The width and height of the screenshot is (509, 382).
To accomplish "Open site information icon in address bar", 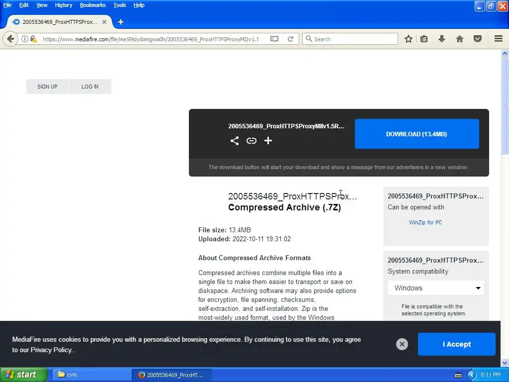I will [25, 39].
